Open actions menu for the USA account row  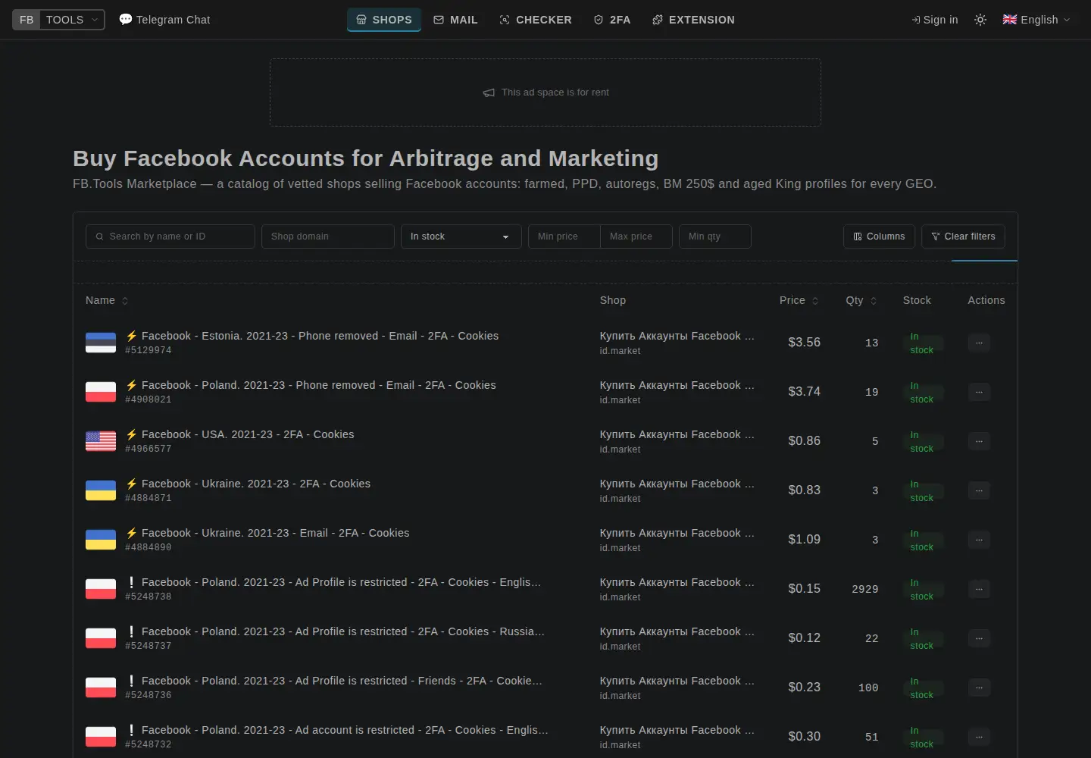click(979, 441)
